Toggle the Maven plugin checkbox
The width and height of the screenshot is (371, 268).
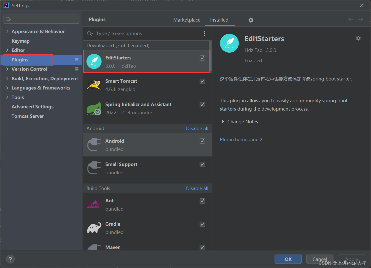(202, 247)
